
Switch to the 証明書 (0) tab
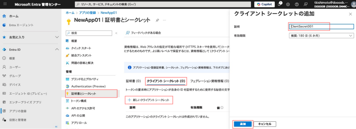(133, 81)
